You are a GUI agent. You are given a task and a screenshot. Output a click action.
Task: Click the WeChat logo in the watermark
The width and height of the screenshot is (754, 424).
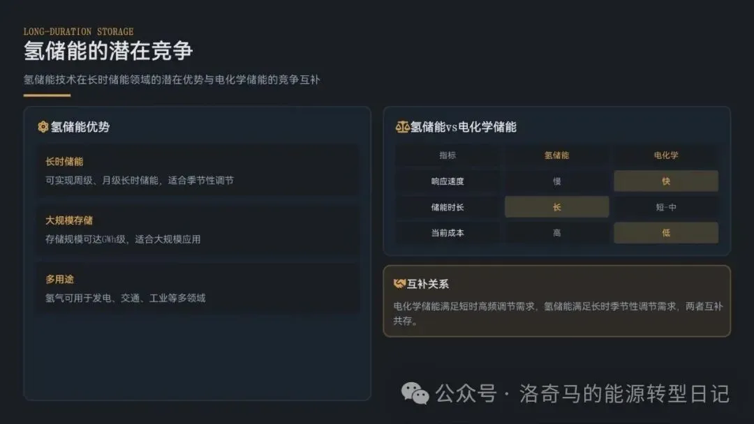pos(415,394)
